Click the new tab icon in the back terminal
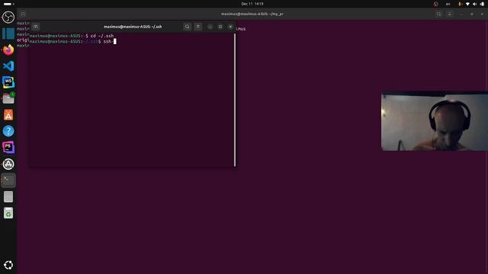Viewport: 488px width, 274px height. 23,14
